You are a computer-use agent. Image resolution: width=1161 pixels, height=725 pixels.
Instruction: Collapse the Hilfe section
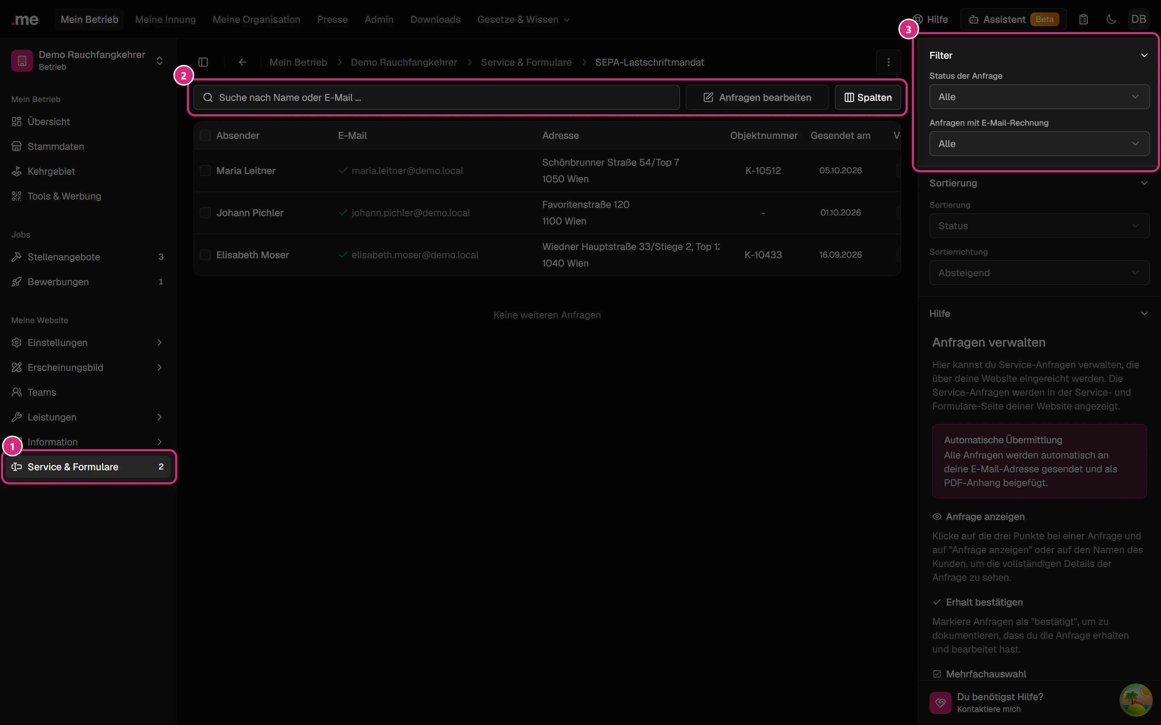coord(1144,313)
